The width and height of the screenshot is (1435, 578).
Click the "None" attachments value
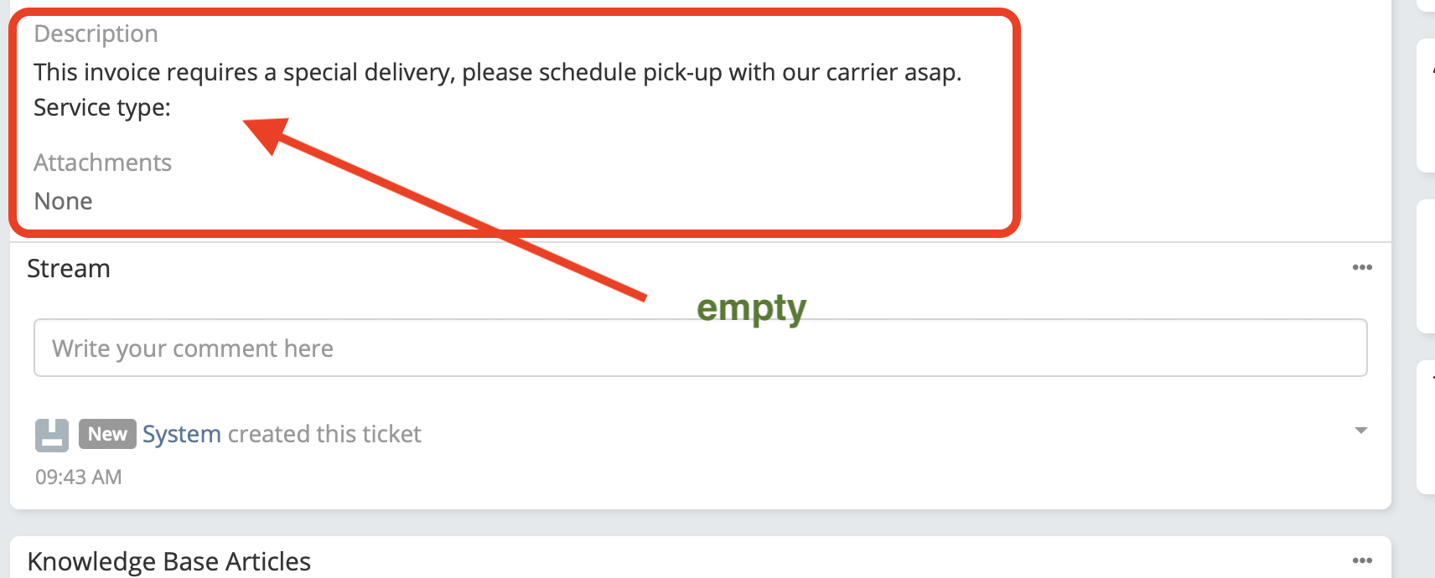(x=64, y=201)
